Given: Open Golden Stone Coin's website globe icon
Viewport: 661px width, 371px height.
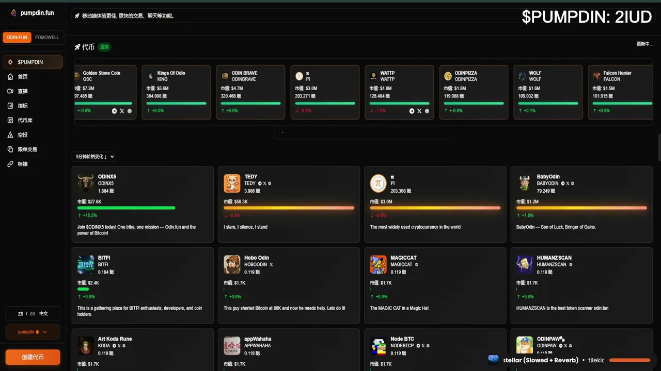Looking at the screenshot, I should click(x=130, y=111).
